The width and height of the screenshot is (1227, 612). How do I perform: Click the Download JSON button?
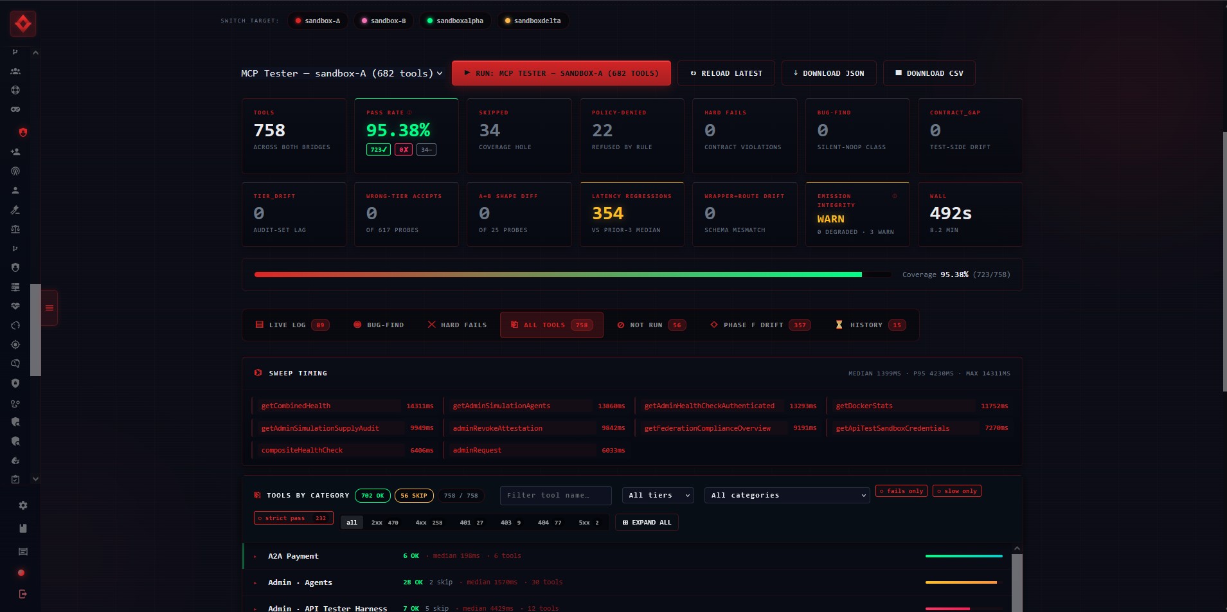click(x=829, y=73)
